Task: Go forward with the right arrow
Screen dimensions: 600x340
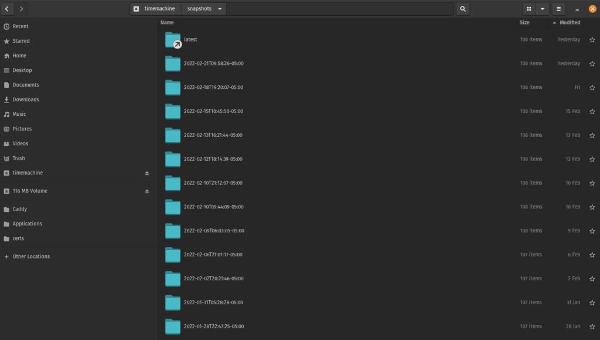Action: point(22,9)
